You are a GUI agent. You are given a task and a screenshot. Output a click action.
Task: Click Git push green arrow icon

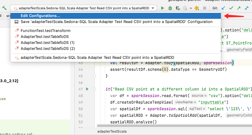point(239,8)
